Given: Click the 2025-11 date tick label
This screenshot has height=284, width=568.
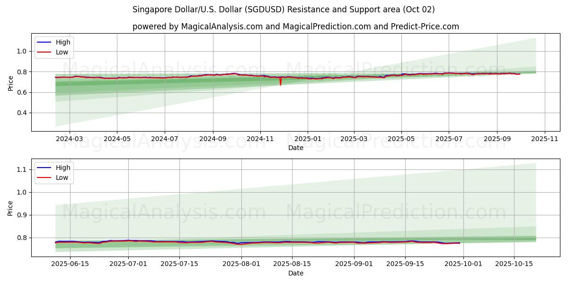Looking at the screenshot, I should (545, 139).
